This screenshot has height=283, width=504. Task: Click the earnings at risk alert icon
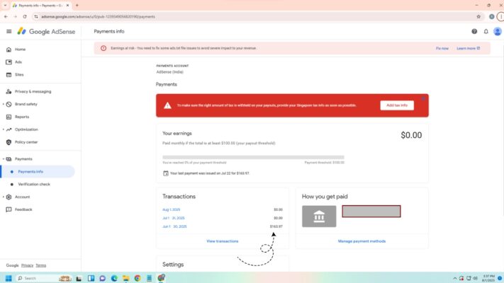pyautogui.click(x=103, y=48)
